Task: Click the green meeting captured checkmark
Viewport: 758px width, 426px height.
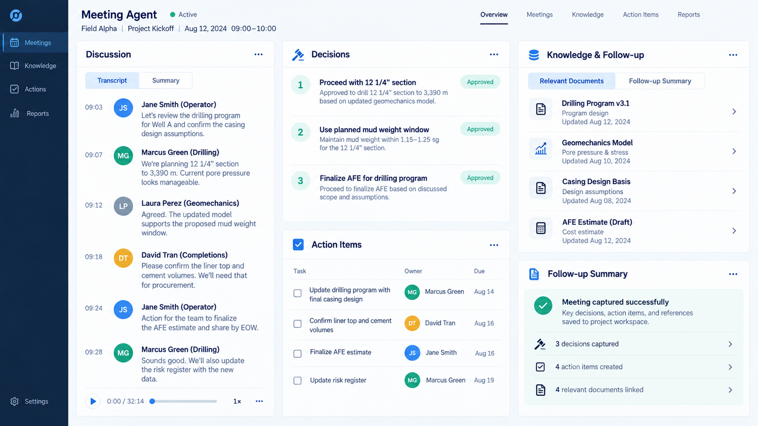Action: [543, 306]
